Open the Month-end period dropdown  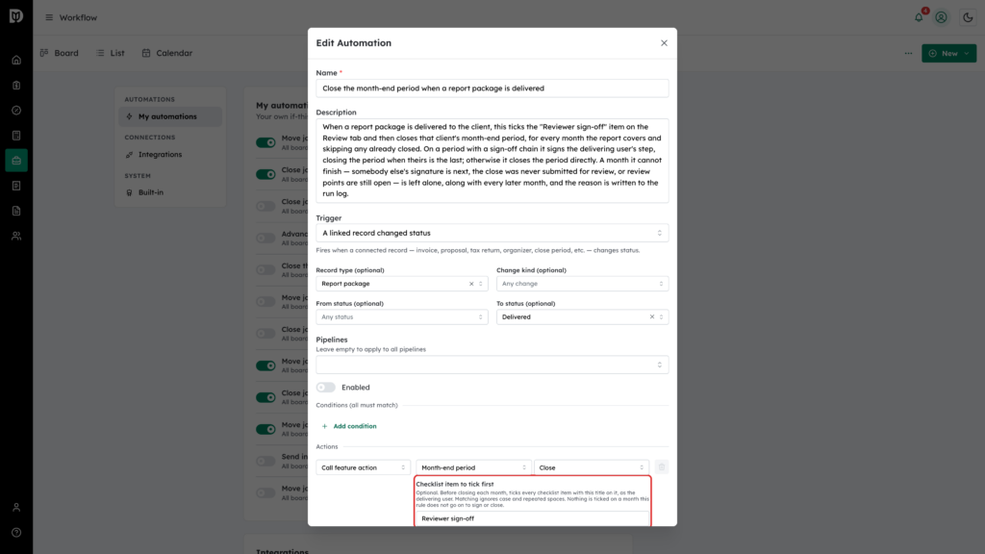(x=473, y=468)
